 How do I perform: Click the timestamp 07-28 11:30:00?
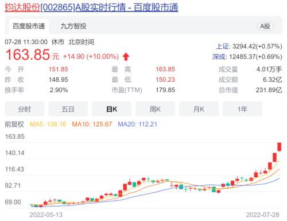click(26, 42)
